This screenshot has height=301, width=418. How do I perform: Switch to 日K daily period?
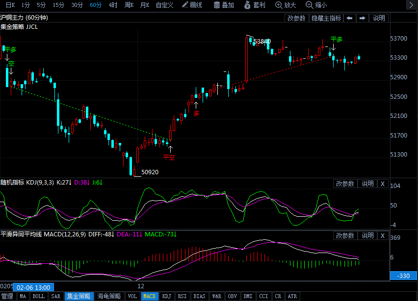10,5
